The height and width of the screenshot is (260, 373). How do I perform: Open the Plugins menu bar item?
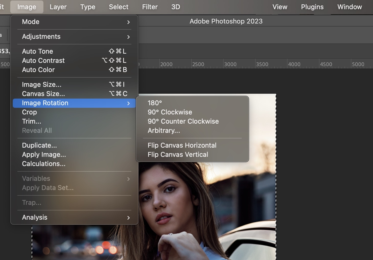click(312, 7)
